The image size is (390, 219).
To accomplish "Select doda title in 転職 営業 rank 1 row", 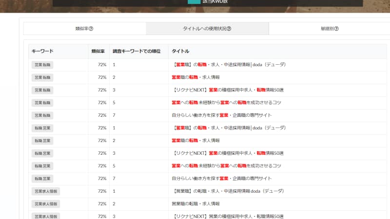I will coord(229,128).
